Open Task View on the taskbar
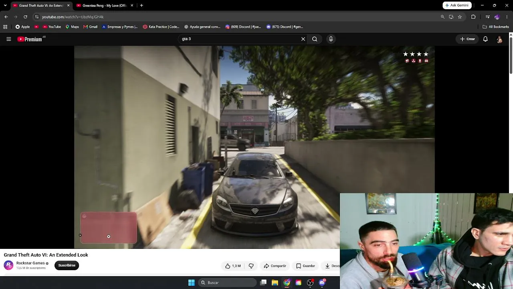Viewport: 513px width, 289px height. pos(263,283)
